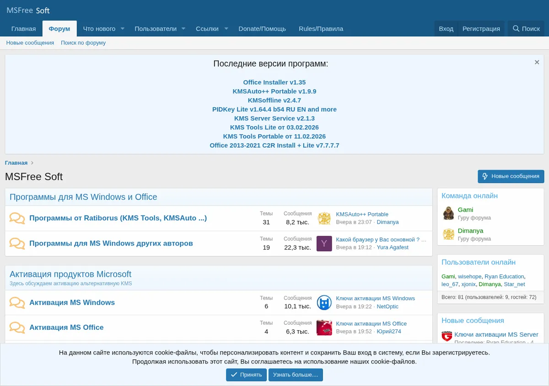Click the search magnifier Поиск button
549x386 pixels.
tap(526, 28)
